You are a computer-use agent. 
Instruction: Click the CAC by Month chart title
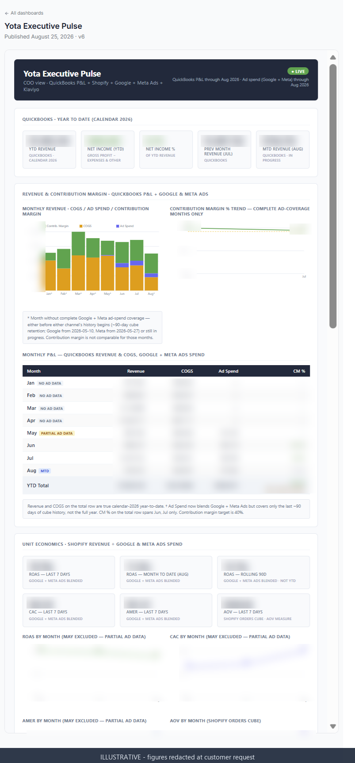[230, 637]
